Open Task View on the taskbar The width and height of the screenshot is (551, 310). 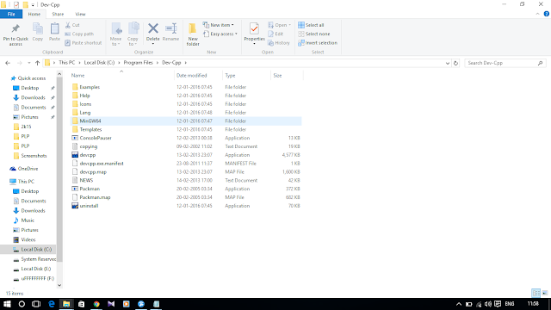(x=36, y=304)
